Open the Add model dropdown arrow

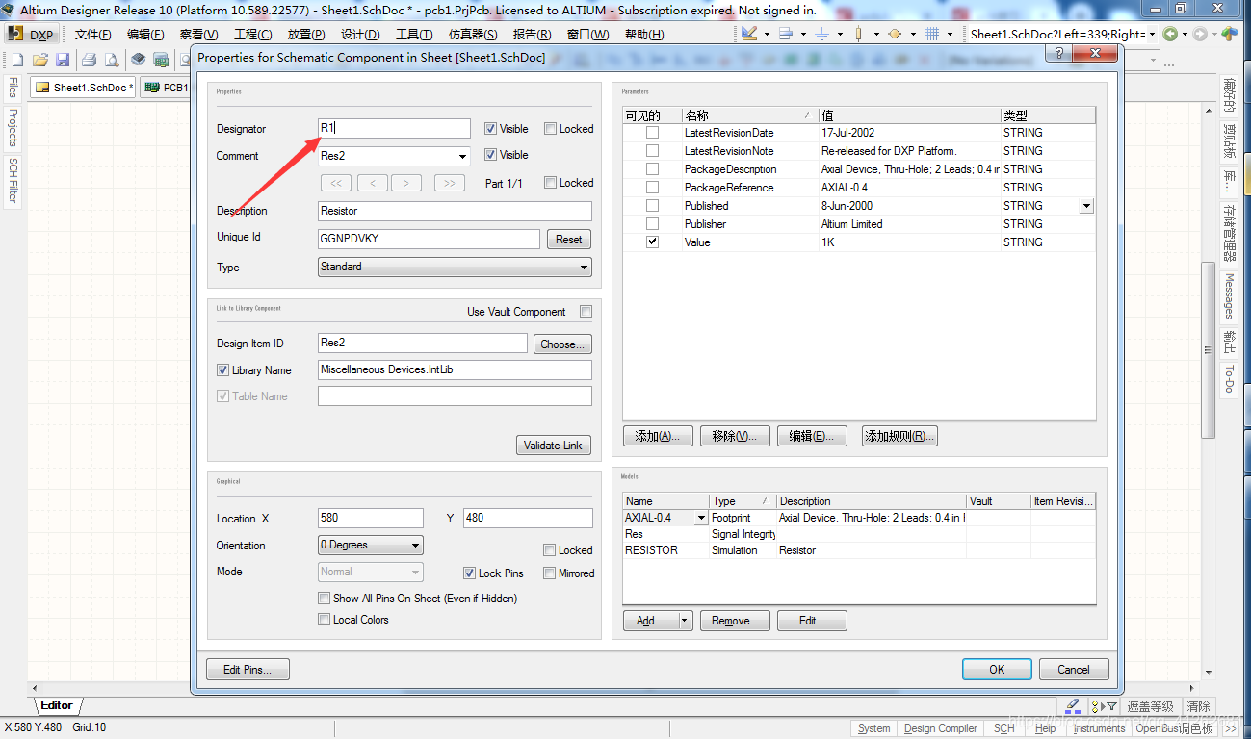[x=685, y=621]
